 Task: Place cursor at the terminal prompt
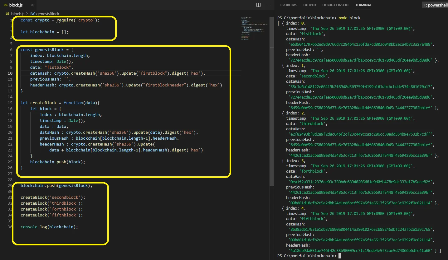(x=339, y=256)
